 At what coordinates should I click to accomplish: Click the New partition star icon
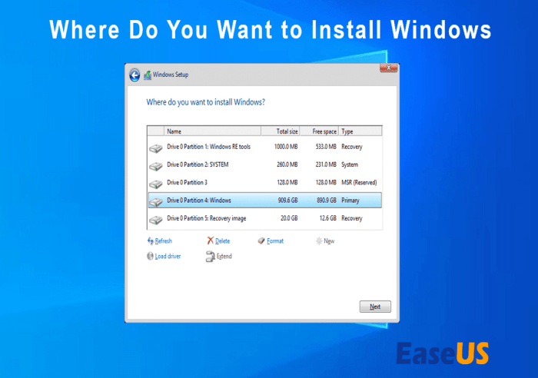tap(318, 240)
